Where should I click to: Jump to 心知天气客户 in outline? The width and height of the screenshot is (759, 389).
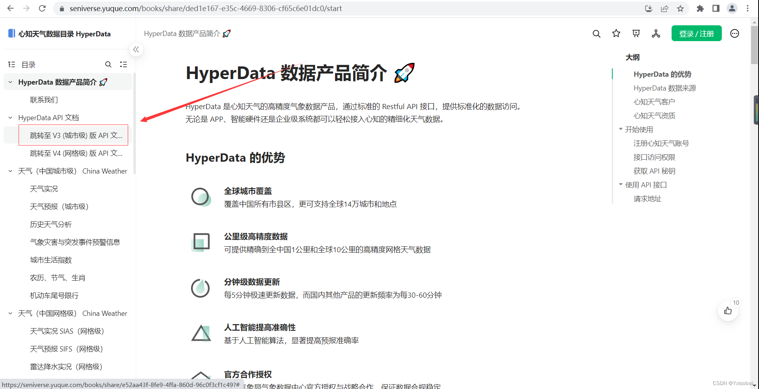click(654, 102)
